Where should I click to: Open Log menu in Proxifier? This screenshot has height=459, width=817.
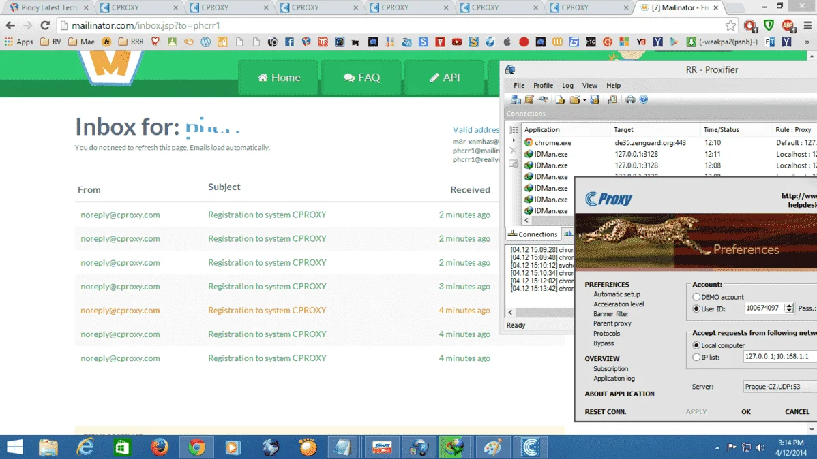point(567,85)
